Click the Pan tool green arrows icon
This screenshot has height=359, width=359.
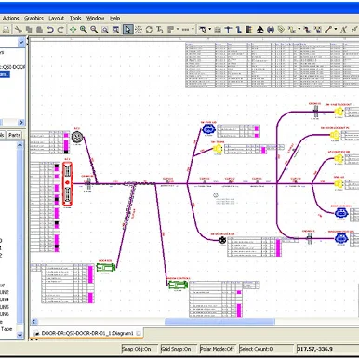click(73, 30)
